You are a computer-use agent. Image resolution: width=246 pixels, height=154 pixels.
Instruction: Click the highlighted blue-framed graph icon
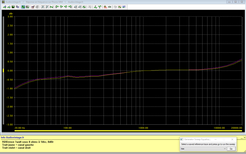coord(23,7)
